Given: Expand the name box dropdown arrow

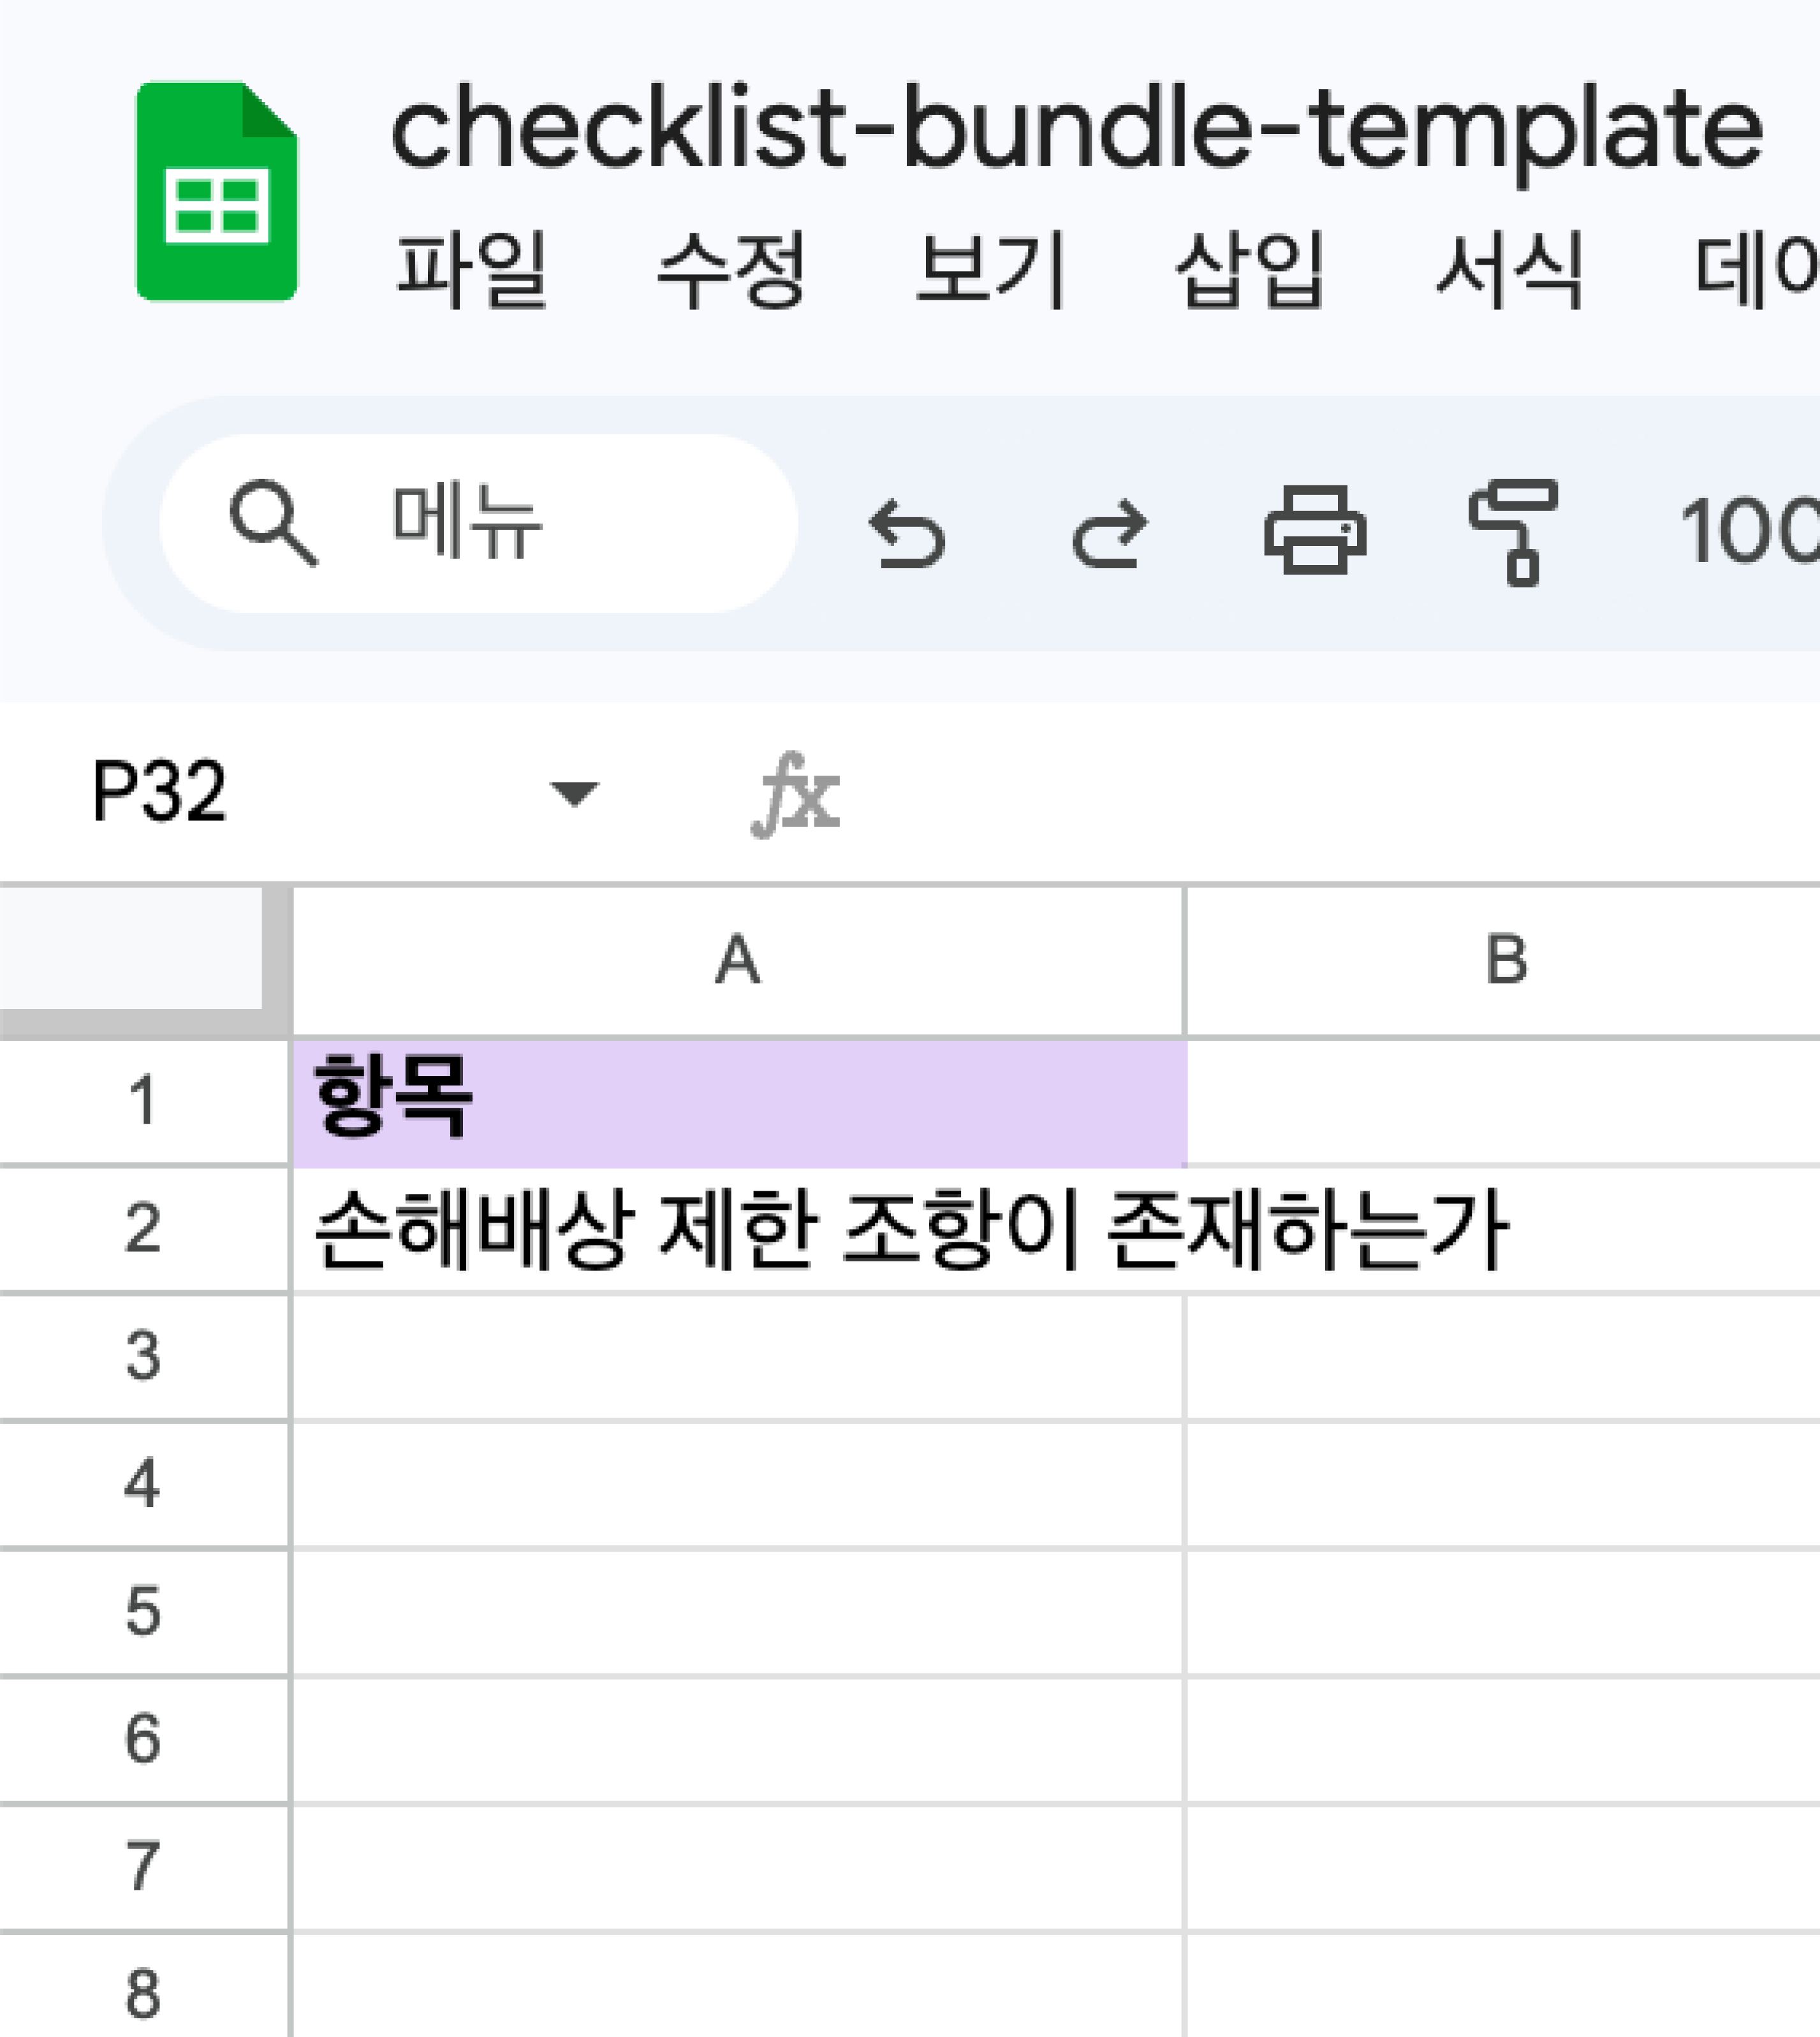Looking at the screenshot, I should [x=575, y=794].
